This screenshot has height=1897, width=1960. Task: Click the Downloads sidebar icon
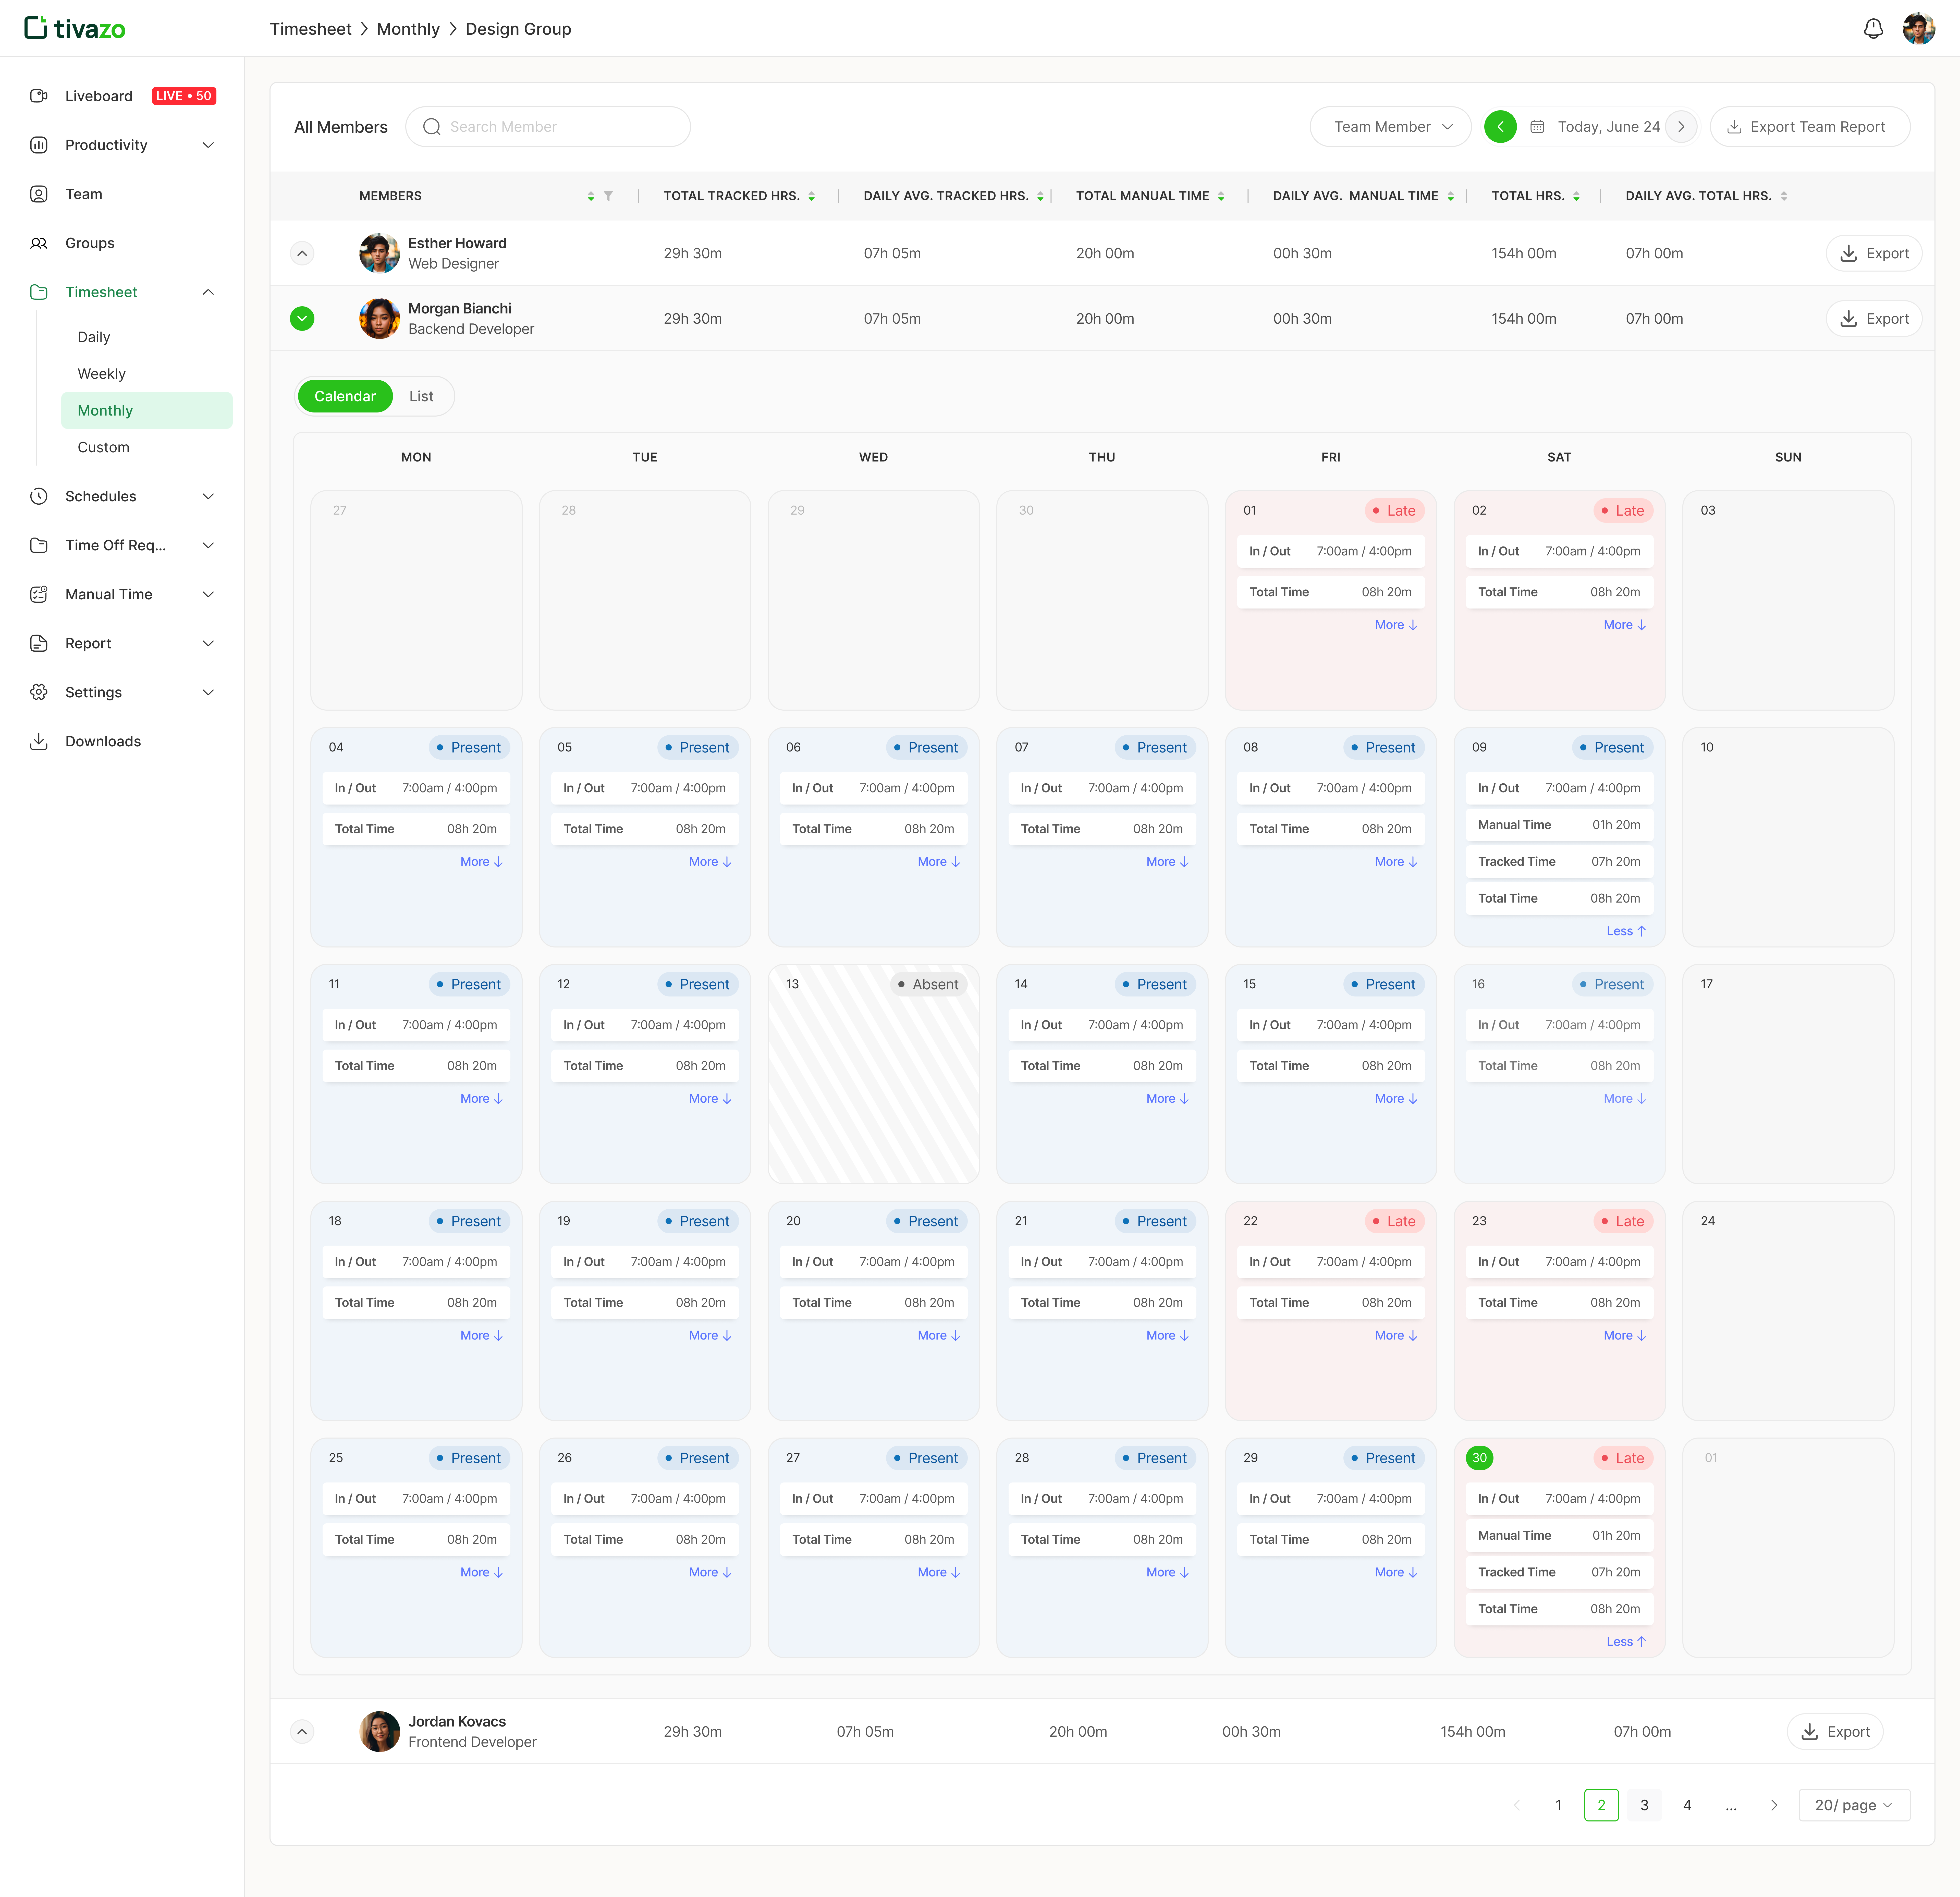tap(39, 741)
